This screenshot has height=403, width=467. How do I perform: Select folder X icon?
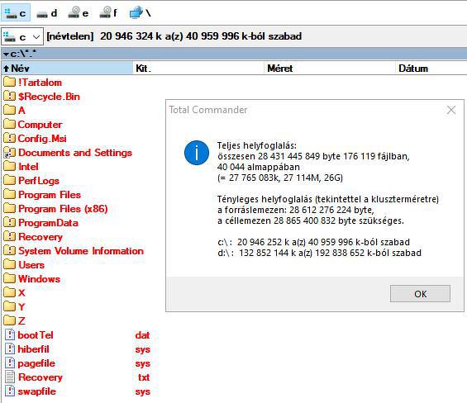(x=10, y=292)
